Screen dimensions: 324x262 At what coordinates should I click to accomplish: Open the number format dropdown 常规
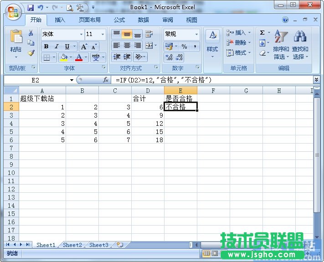click(x=196, y=34)
